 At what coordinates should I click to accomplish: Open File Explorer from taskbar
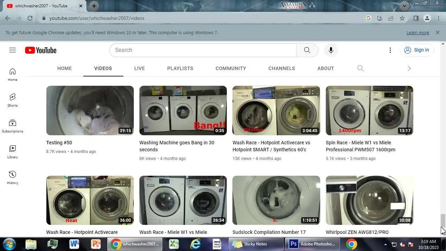[x=31, y=244]
